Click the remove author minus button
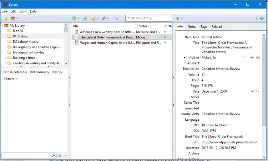This screenshot has width=268, height=161. coord(251,58)
